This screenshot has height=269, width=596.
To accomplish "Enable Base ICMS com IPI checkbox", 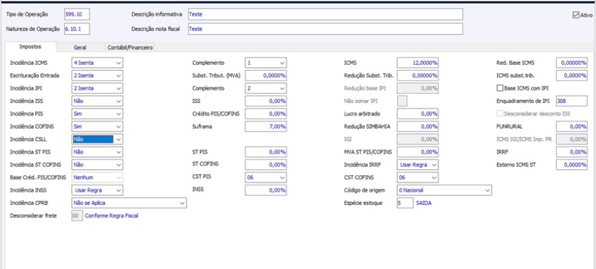I will [500, 88].
